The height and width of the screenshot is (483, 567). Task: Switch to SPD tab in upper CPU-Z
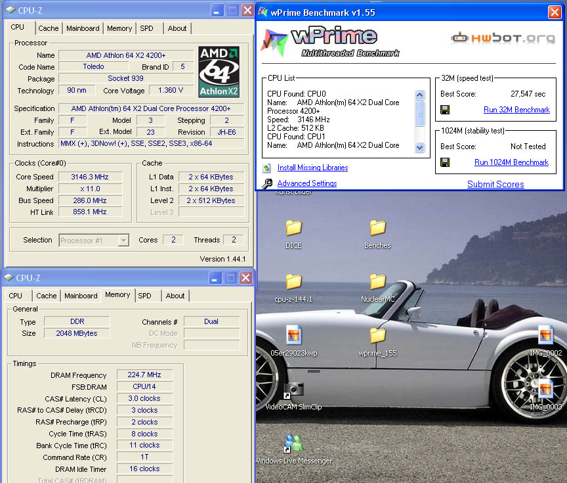pyautogui.click(x=146, y=28)
